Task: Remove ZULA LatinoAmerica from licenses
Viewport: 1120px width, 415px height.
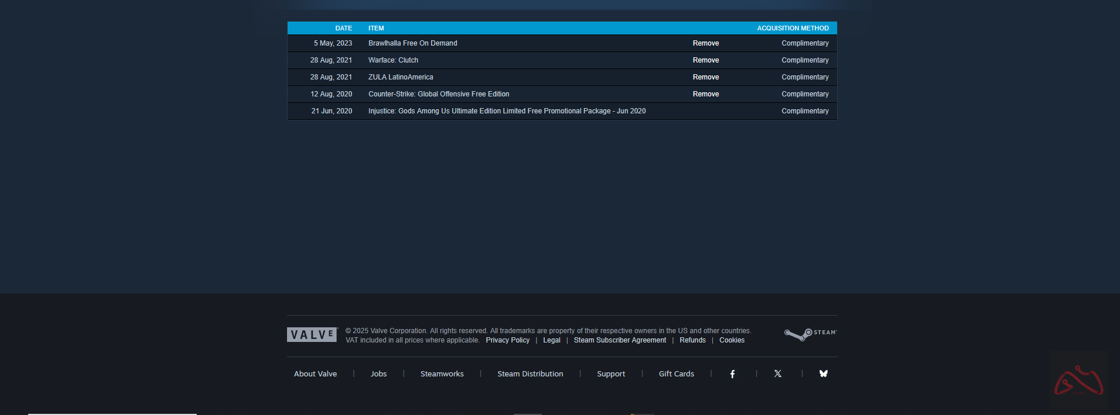Action: pos(705,77)
